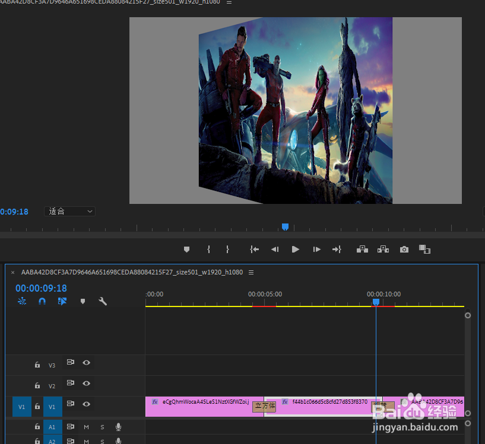Step back one frame
Viewport: 485px width, 444px height.
(275, 250)
